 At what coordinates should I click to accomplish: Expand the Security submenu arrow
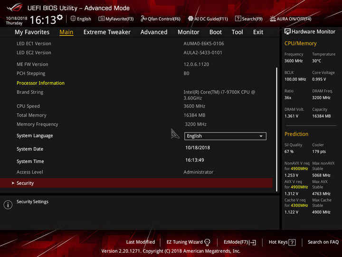pyautogui.click(x=13, y=183)
